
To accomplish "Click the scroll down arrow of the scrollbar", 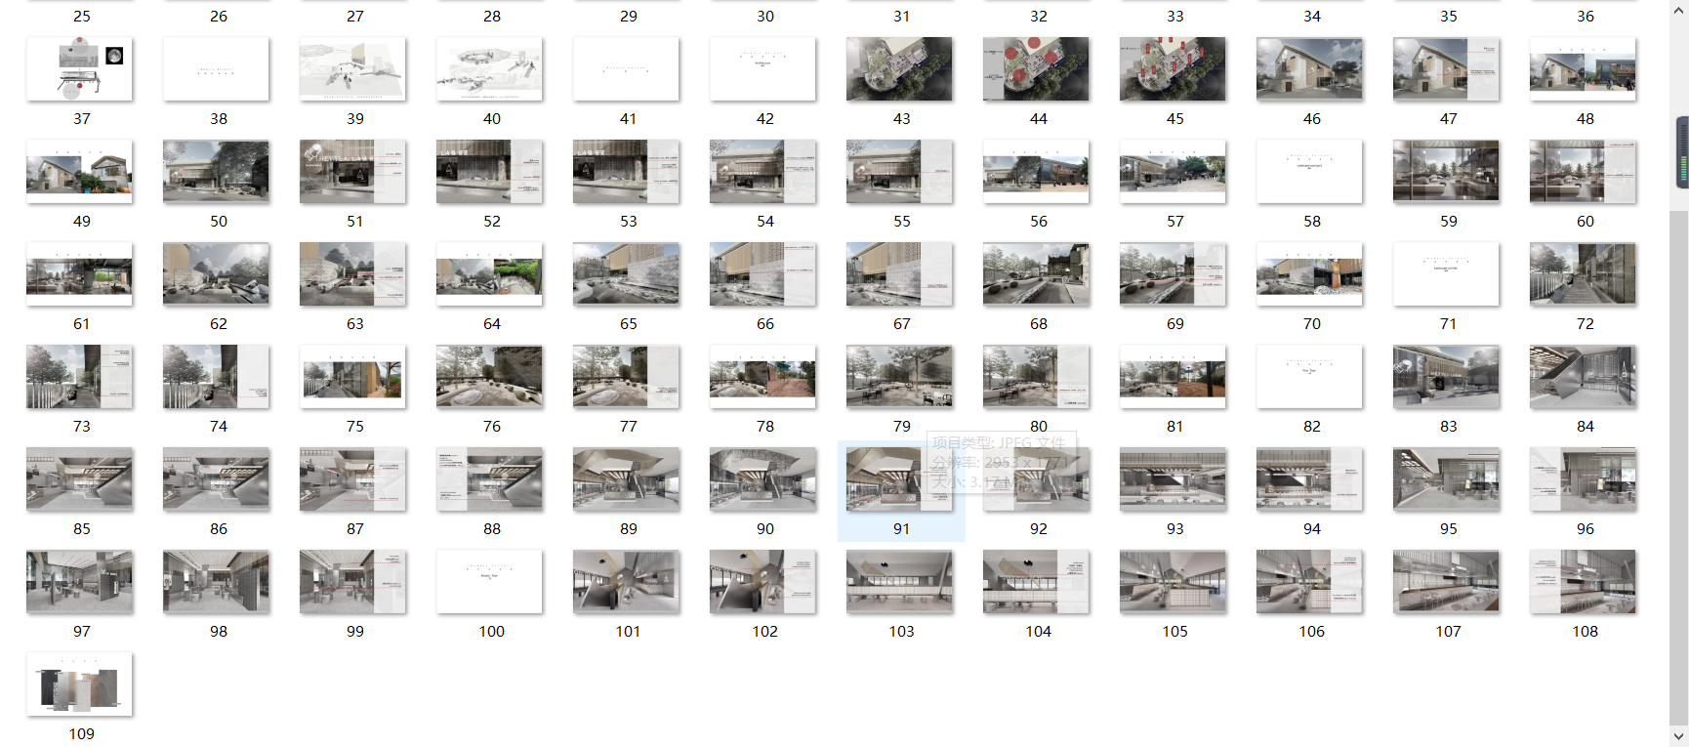I will point(1679,736).
